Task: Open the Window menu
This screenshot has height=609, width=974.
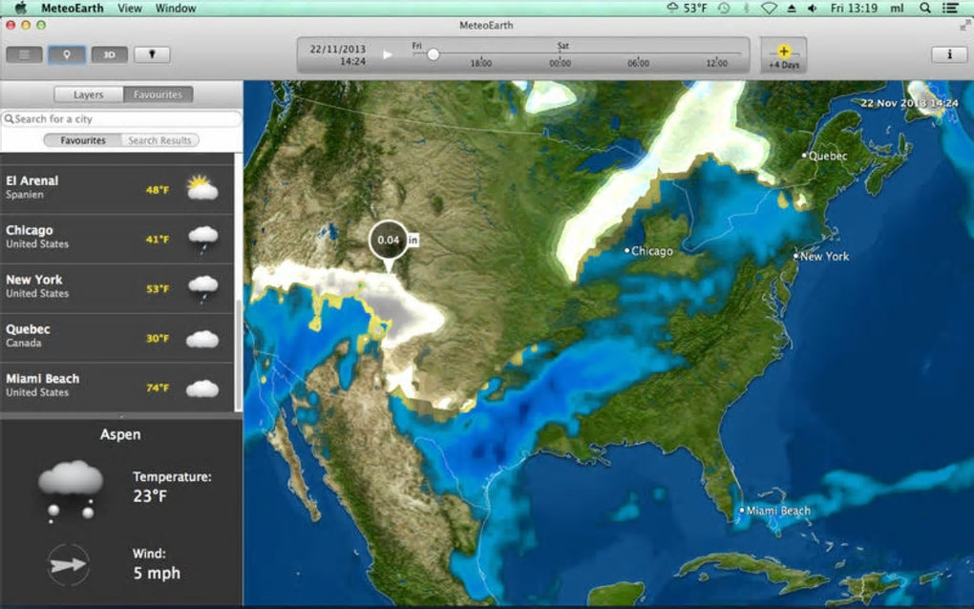Action: (175, 8)
